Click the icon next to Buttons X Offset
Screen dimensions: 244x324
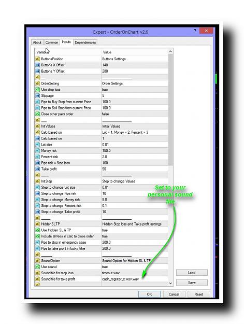[37, 65]
